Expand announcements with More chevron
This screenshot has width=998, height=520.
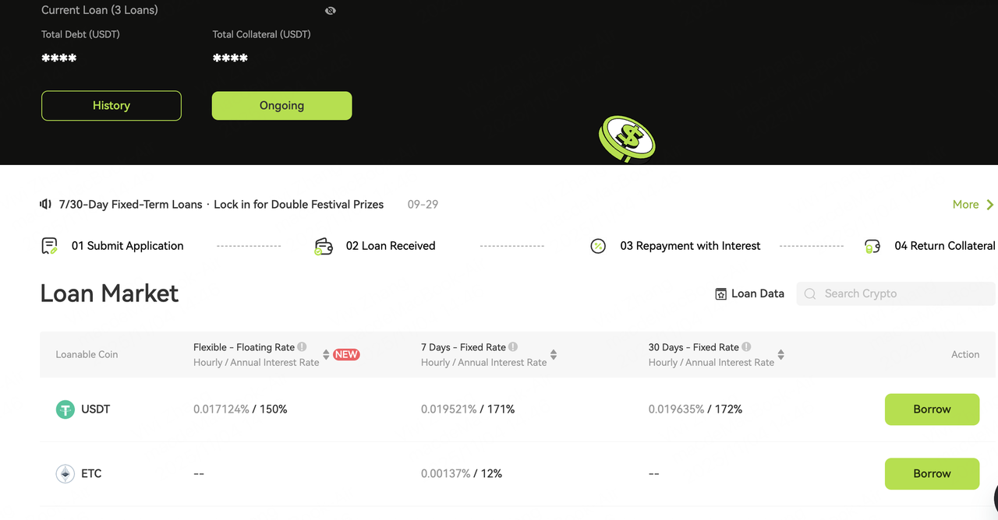[989, 205]
